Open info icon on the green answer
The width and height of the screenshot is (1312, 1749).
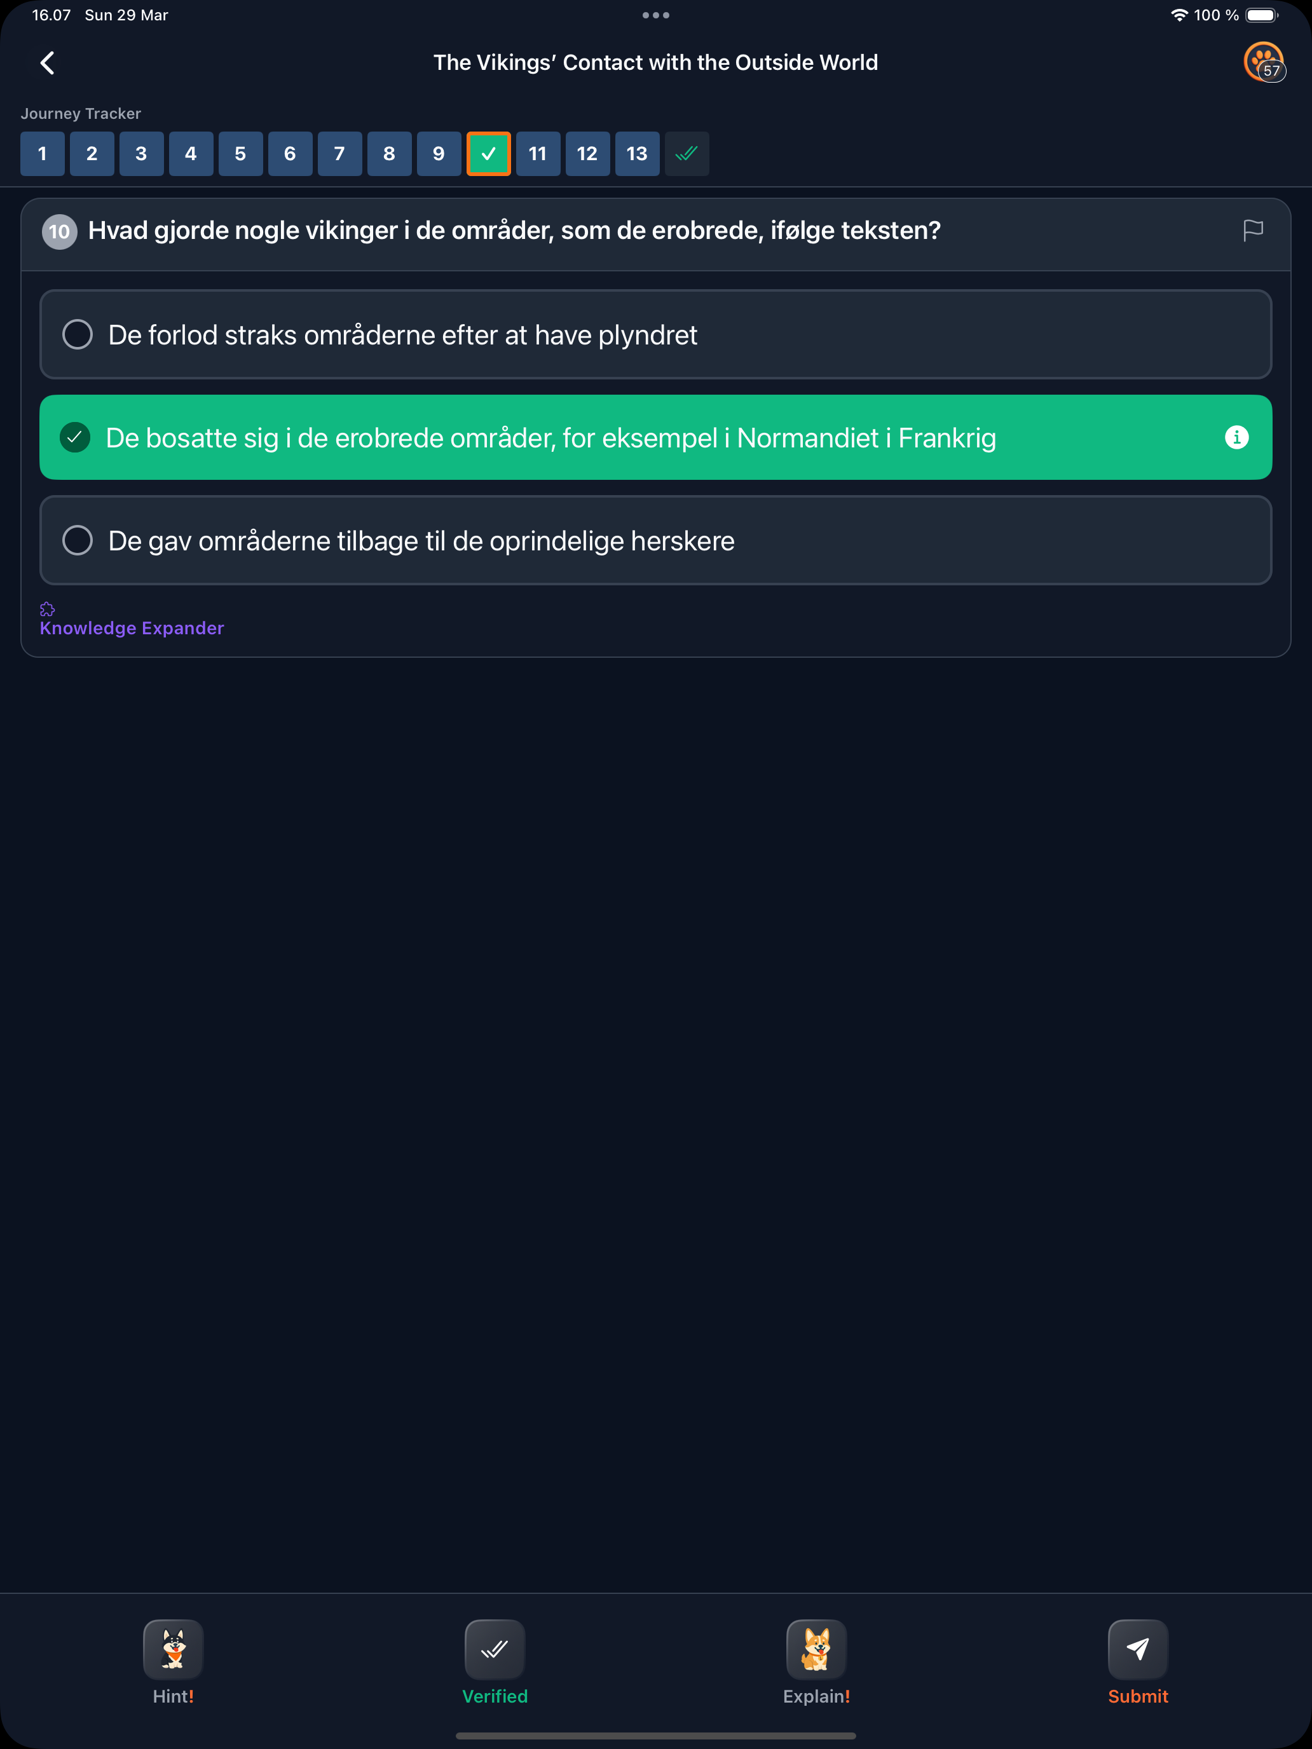click(x=1236, y=437)
